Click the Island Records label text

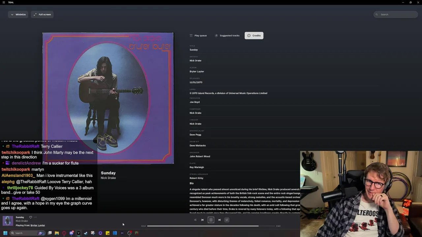[228, 93]
